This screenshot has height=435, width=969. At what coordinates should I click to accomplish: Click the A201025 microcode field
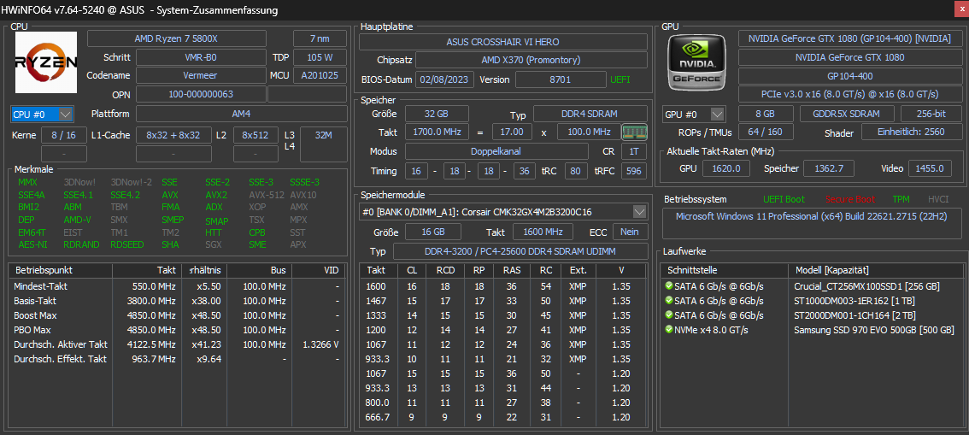(x=320, y=75)
